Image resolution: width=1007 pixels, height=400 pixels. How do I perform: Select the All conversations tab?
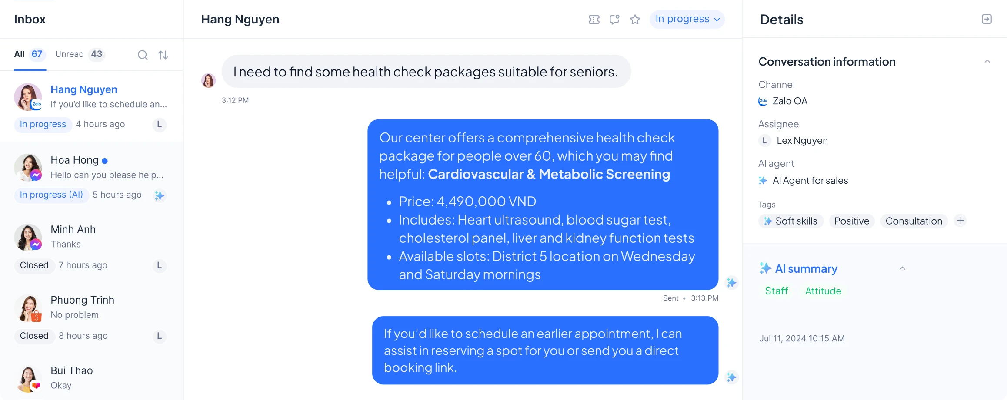click(x=29, y=54)
